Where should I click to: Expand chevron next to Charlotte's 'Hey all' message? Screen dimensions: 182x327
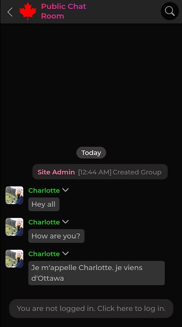[65, 190]
